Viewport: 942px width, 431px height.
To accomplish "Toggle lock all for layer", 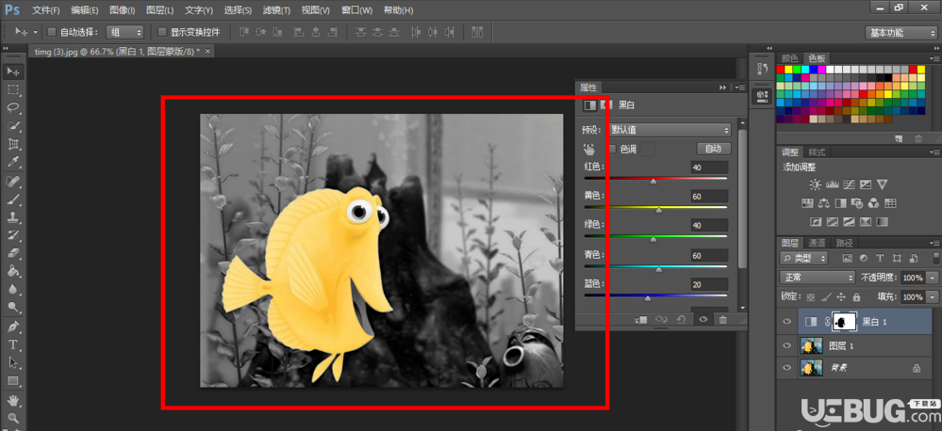I will coord(856,296).
